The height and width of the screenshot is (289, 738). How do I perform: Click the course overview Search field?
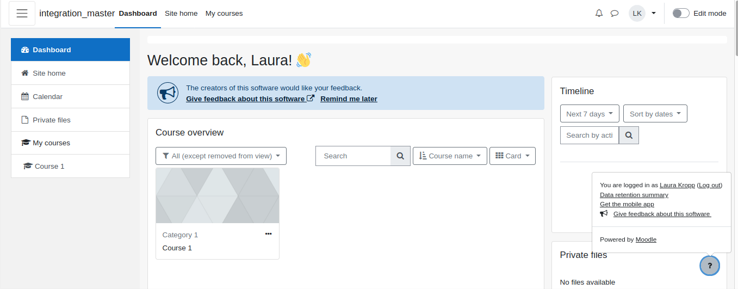click(x=353, y=156)
